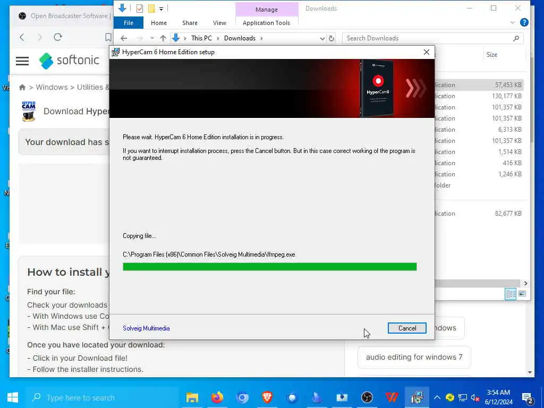Click the taskbar search box
544x408 pixels.
[102, 397]
